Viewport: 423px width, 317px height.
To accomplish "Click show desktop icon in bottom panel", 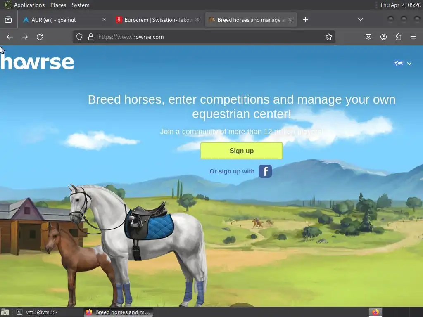I will [5, 312].
